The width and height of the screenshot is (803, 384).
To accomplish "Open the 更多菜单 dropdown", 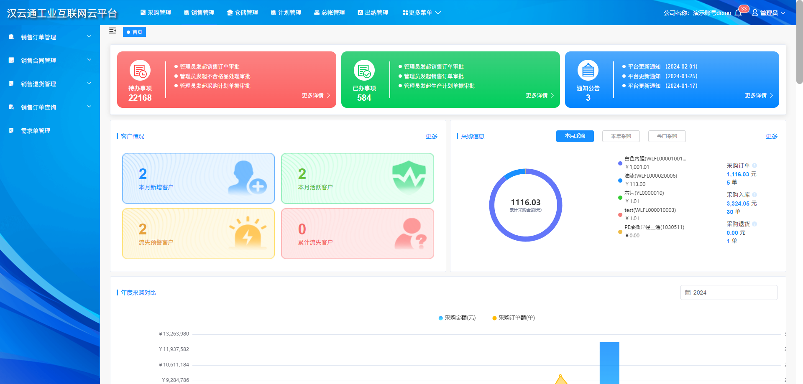I will 422,13.
